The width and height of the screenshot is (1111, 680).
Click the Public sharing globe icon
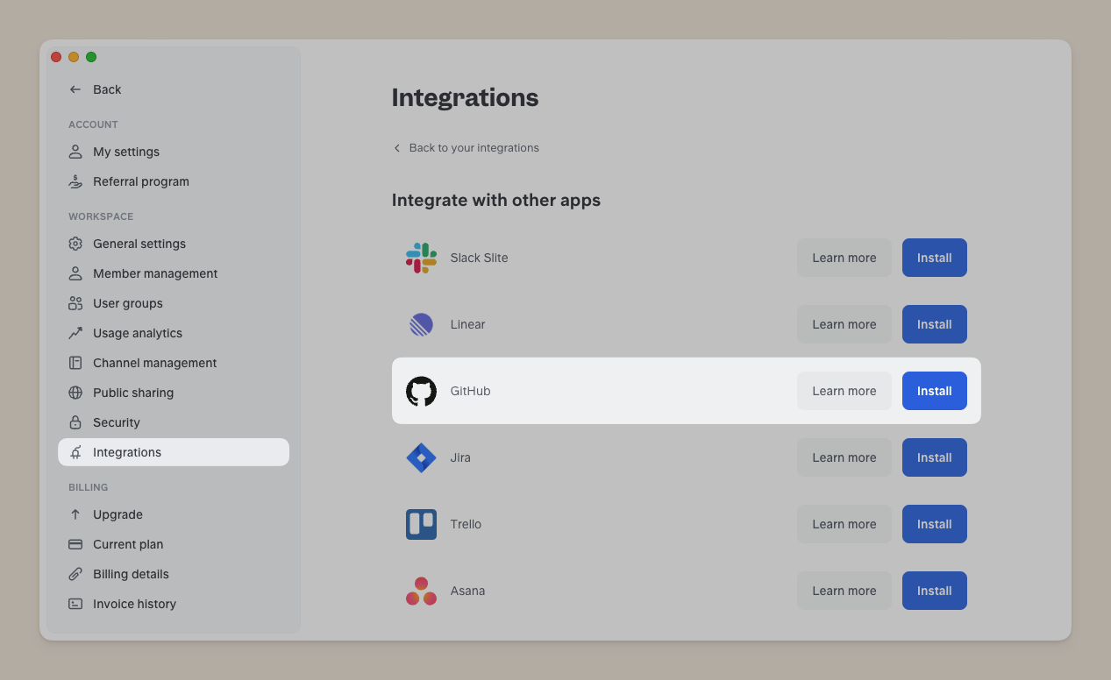(75, 393)
